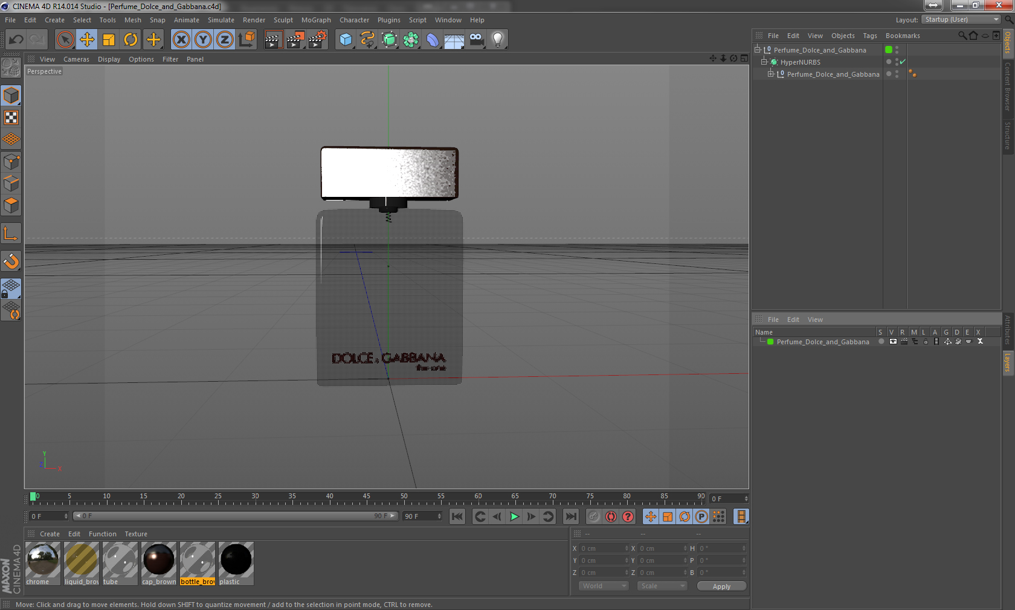Image resolution: width=1015 pixels, height=610 pixels.
Task: Click the object manager search icon
Action: [x=962, y=36]
